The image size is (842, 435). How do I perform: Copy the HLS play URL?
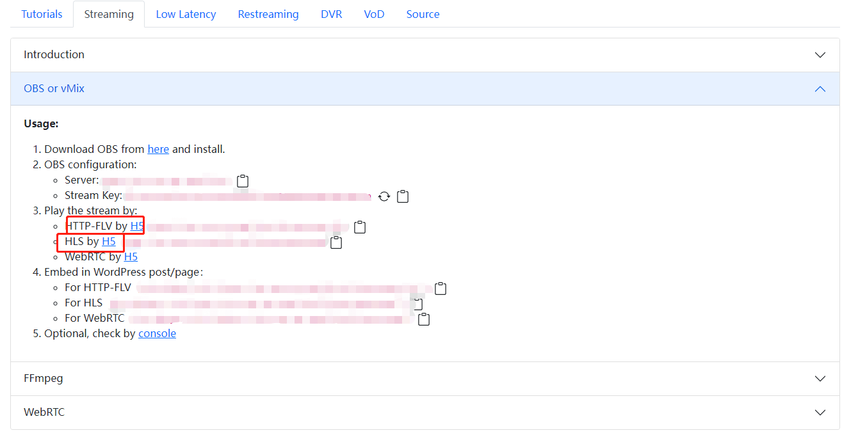[x=336, y=242]
